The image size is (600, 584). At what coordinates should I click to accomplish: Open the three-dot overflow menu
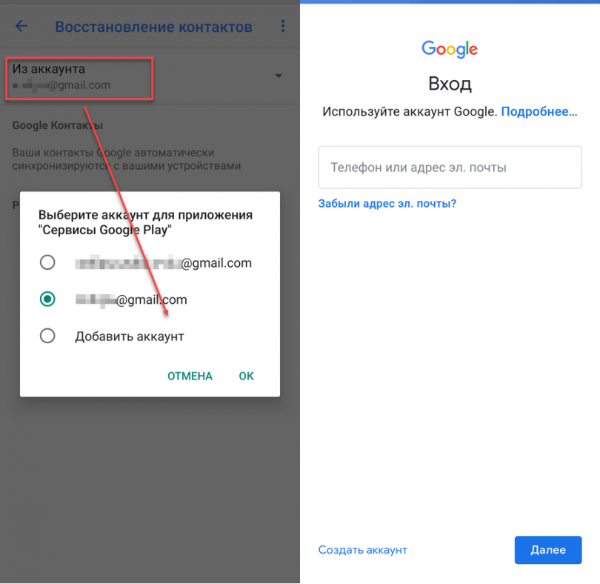pos(283,26)
